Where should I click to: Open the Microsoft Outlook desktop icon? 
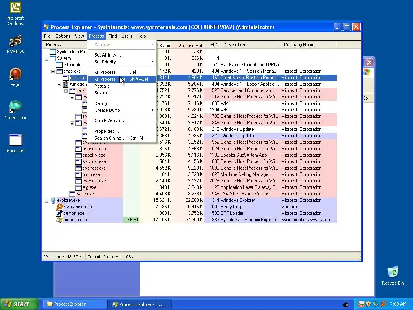[x=15, y=14]
